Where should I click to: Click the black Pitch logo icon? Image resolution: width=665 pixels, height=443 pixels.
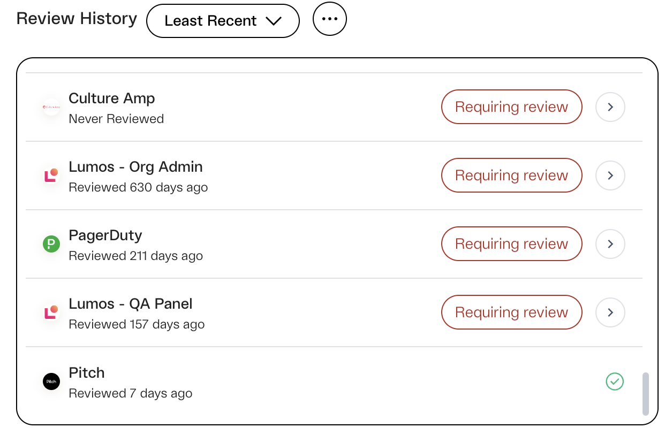[51, 381]
